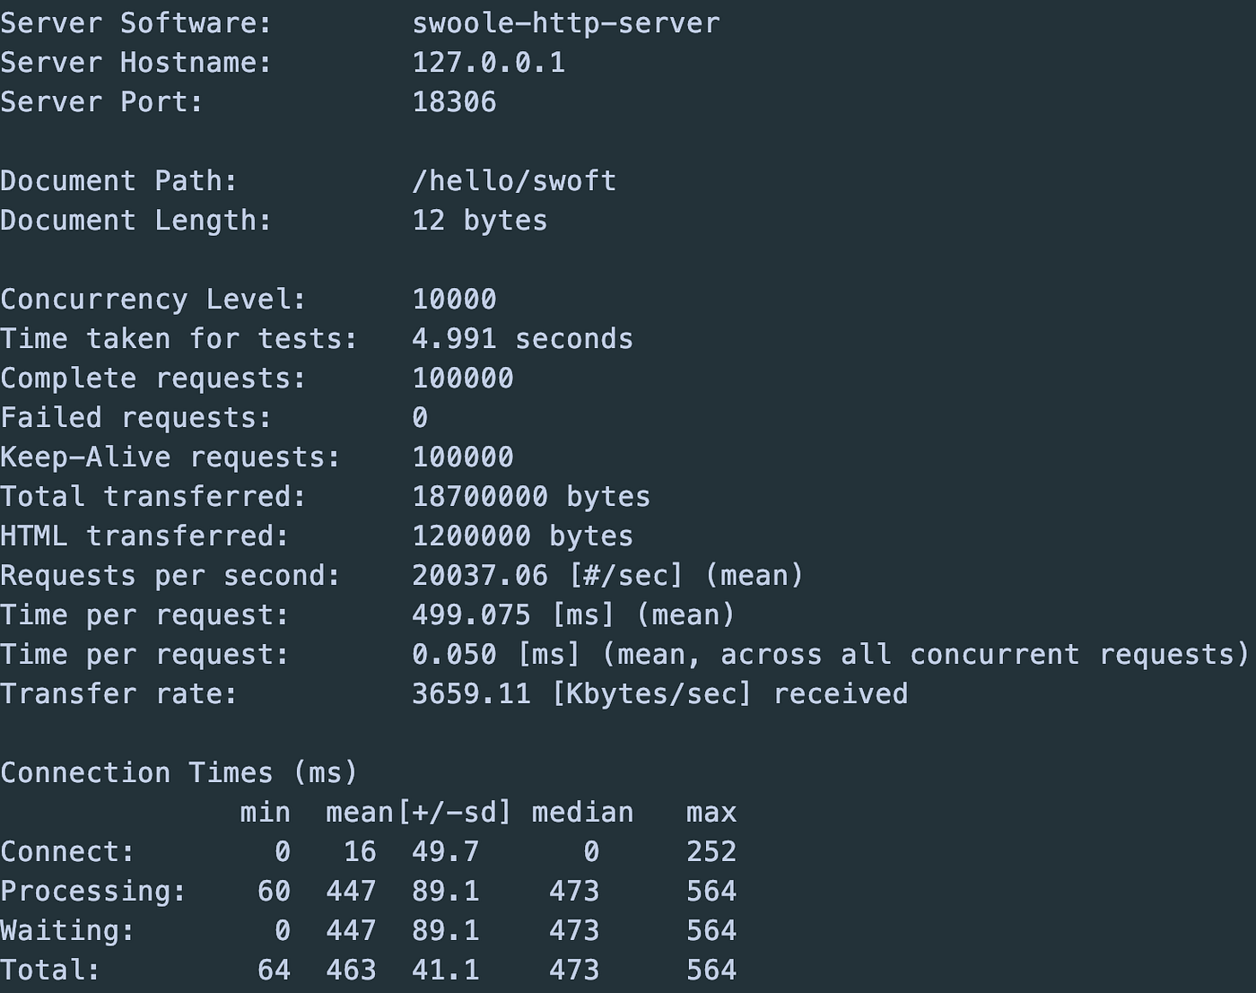Click the Keep-Alive requests label
Image resolution: width=1256 pixels, height=993 pixels.
point(170,458)
